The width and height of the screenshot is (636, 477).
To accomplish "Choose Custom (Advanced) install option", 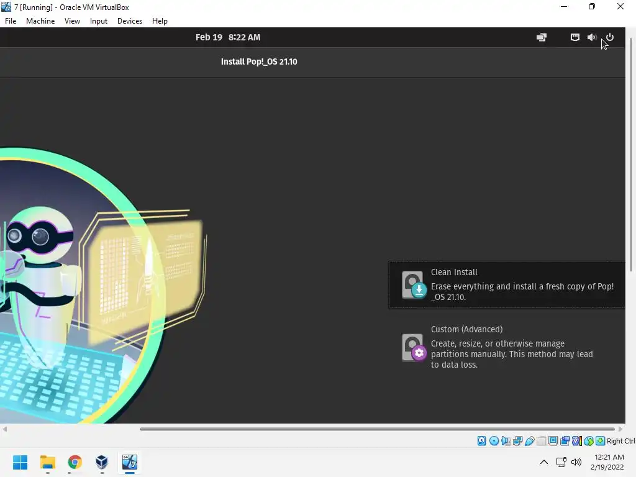I will point(507,347).
